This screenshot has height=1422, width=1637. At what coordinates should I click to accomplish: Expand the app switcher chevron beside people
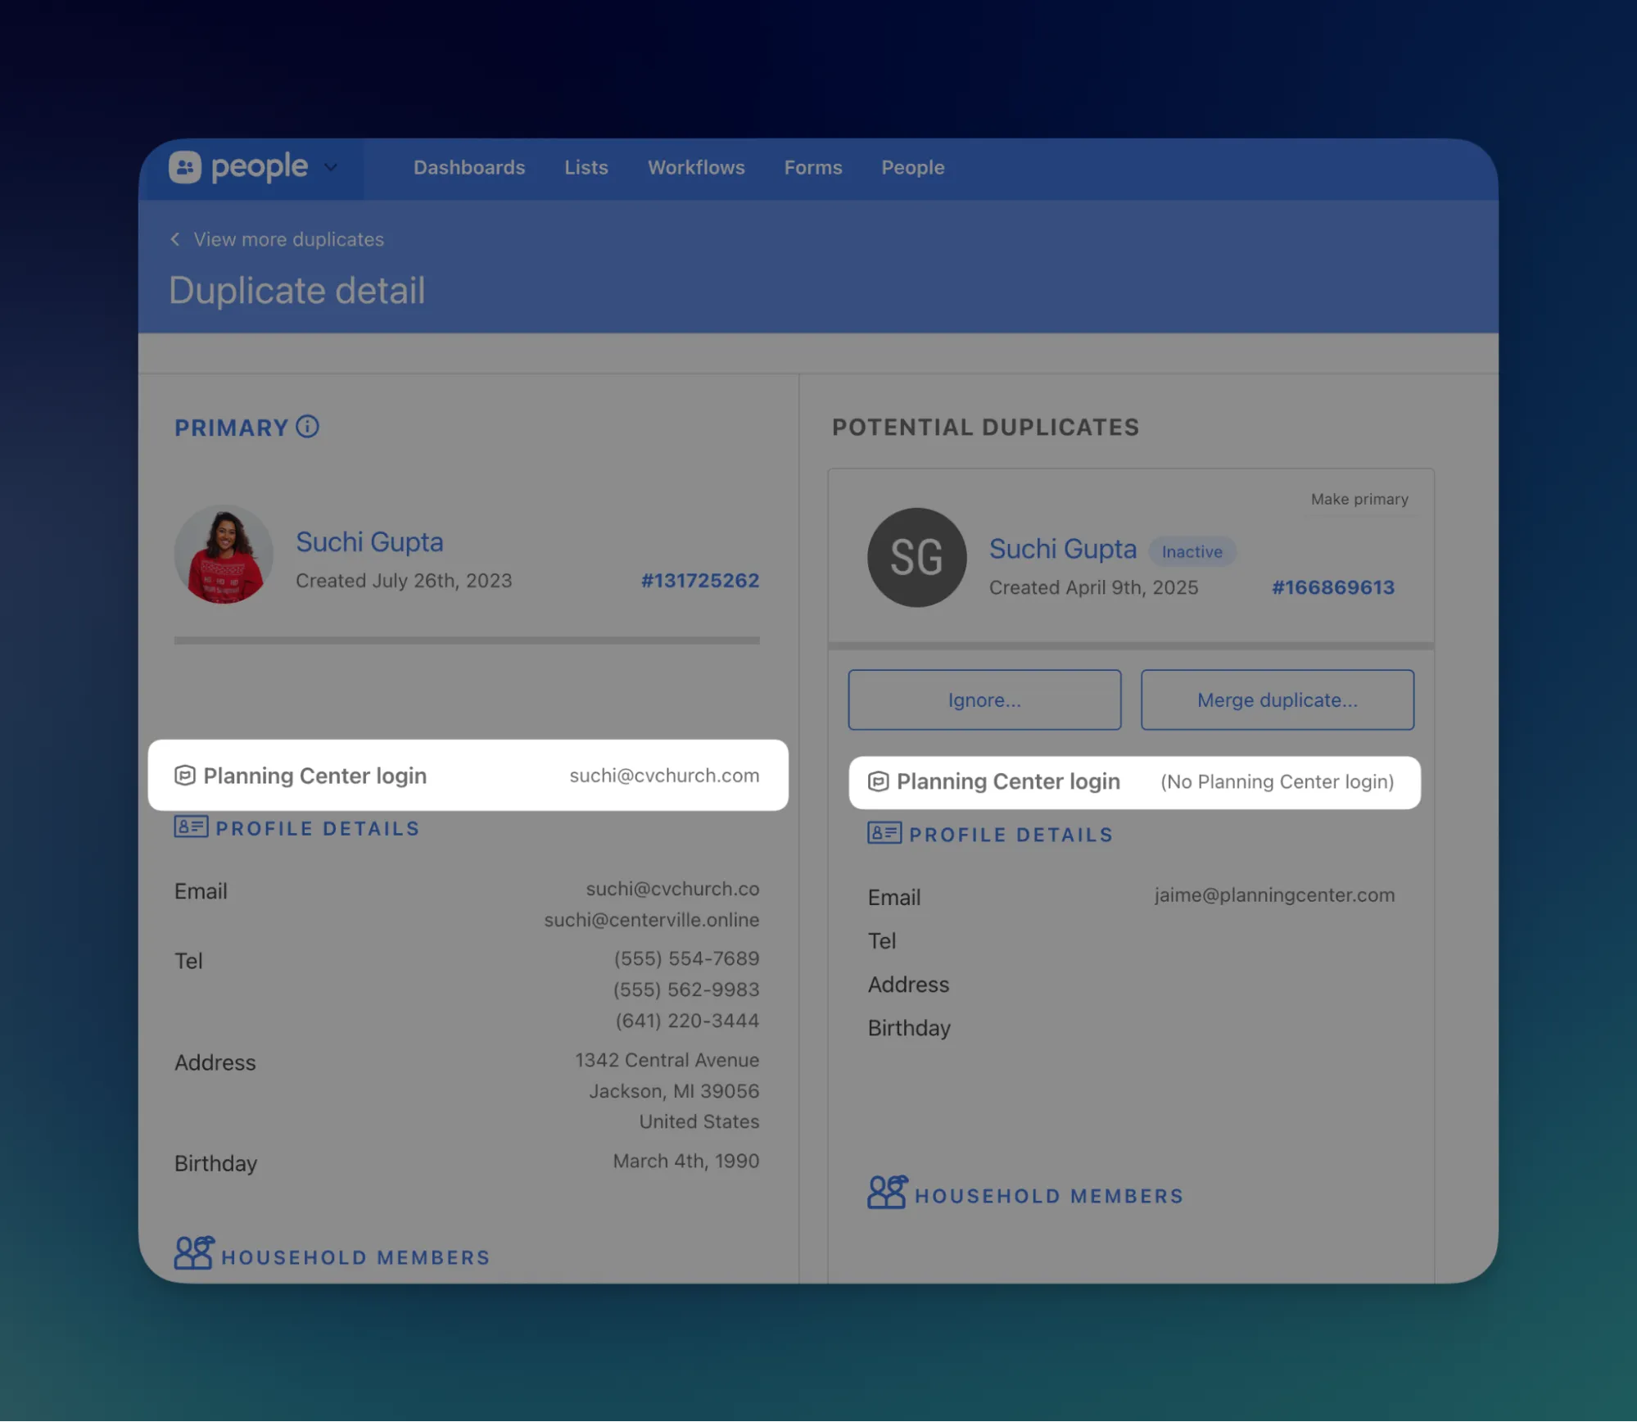click(x=331, y=167)
